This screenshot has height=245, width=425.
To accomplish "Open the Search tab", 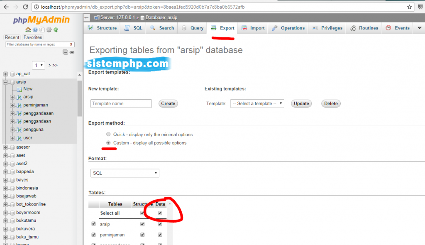I will coord(162,28).
